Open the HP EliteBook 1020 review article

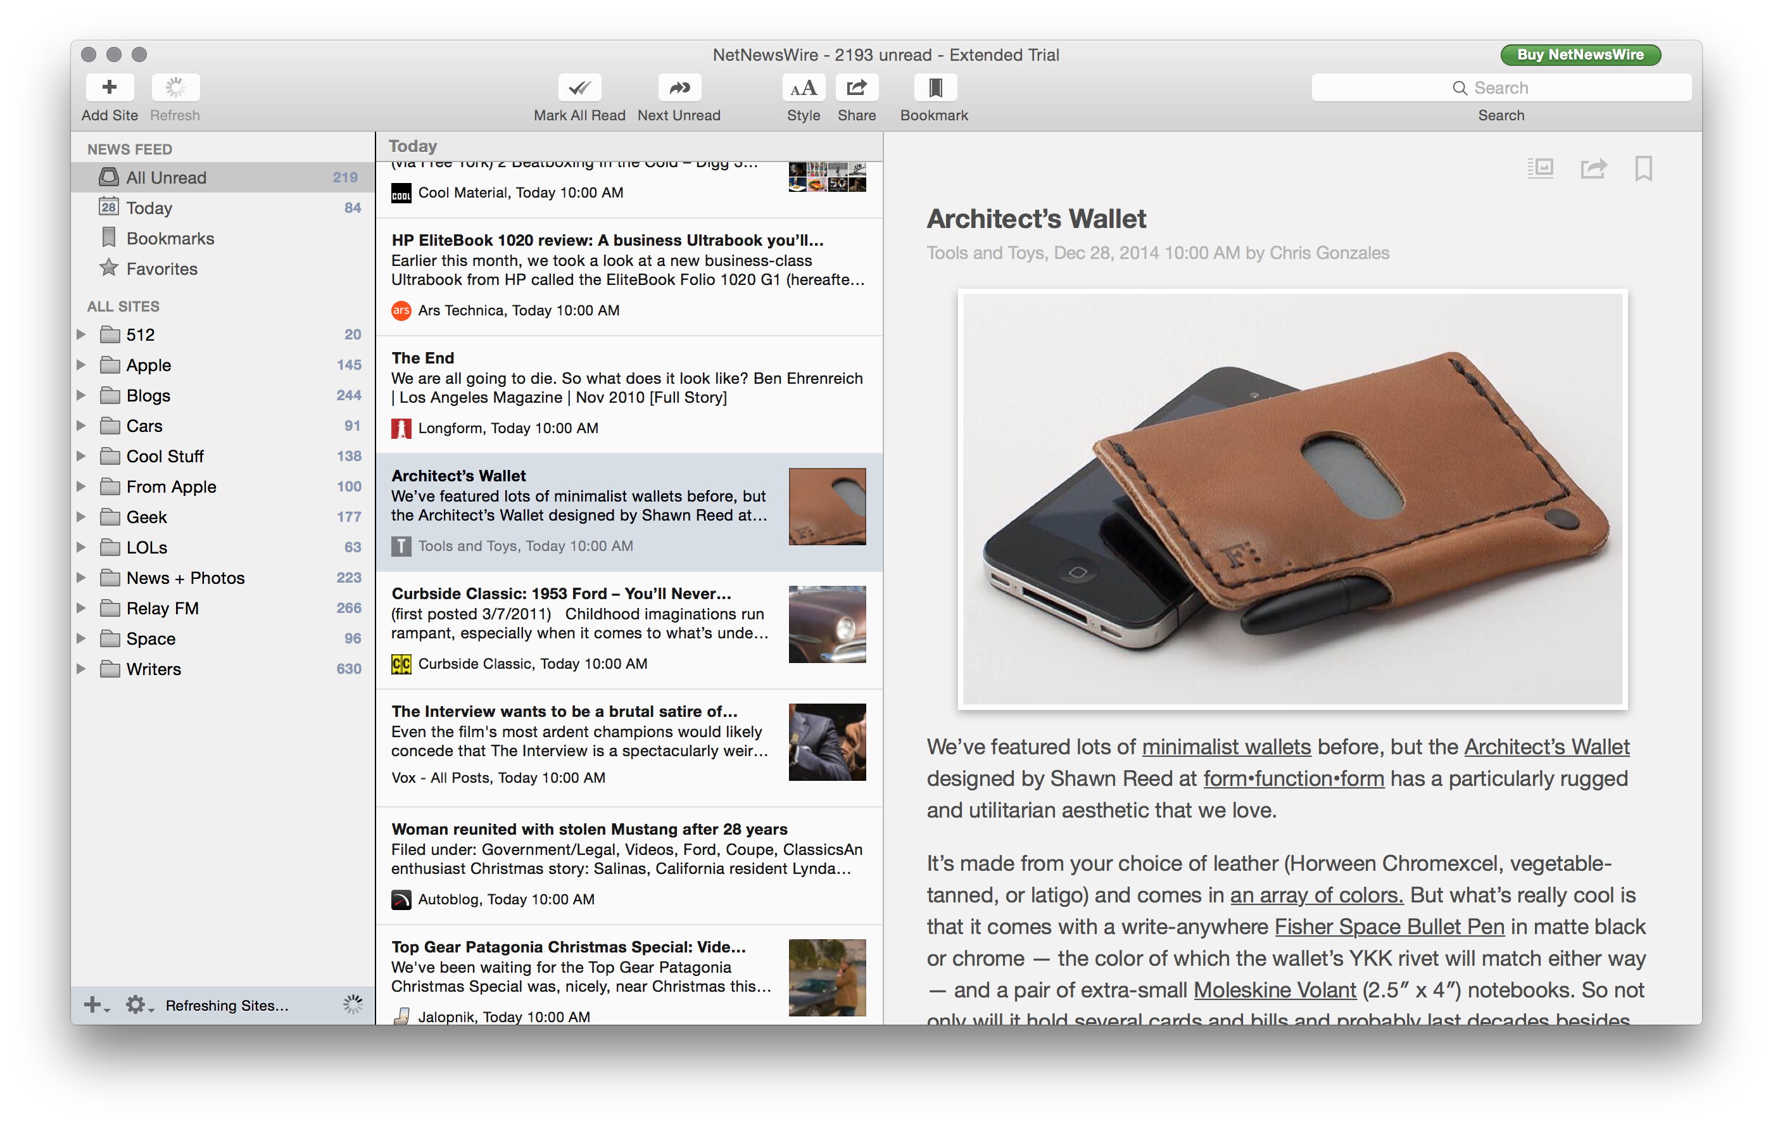(x=629, y=276)
